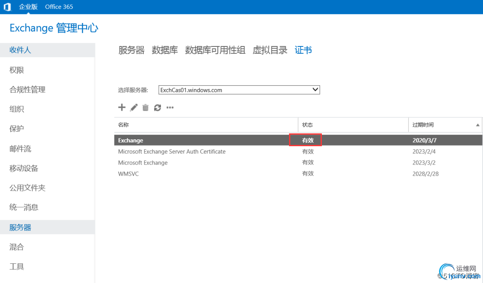This screenshot has width=483, height=283.
Task: Click the 2020/3/7 expiry date cell
Action: coord(425,140)
